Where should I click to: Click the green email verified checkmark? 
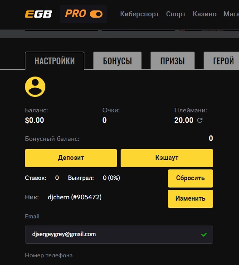204,235
